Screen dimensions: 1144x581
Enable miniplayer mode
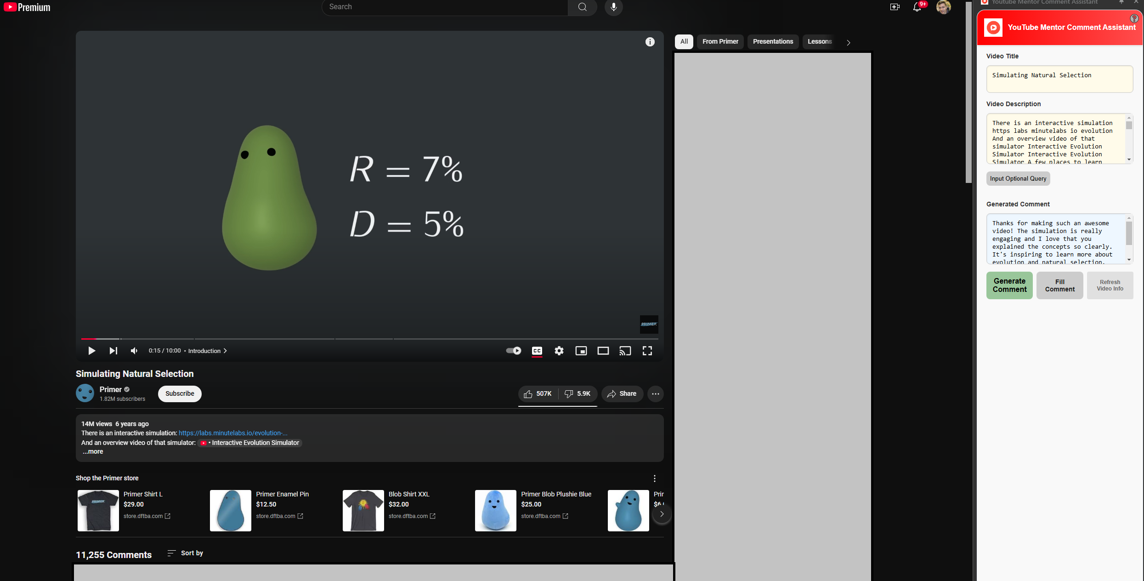(x=581, y=351)
